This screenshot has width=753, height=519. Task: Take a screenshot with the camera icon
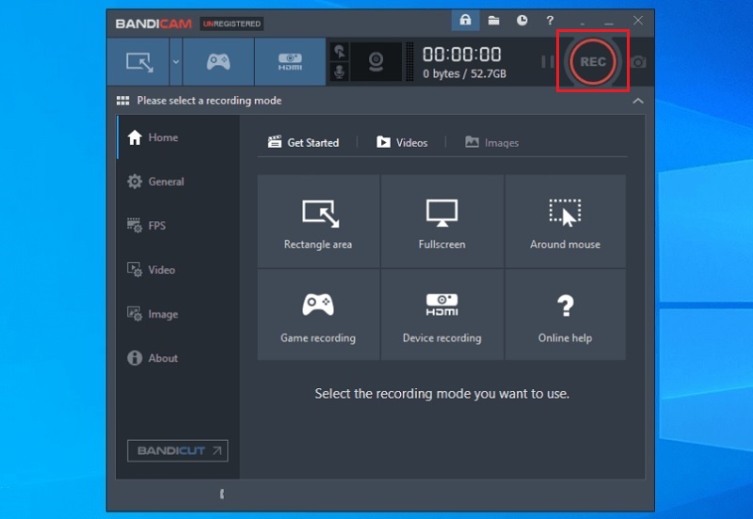(639, 62)
